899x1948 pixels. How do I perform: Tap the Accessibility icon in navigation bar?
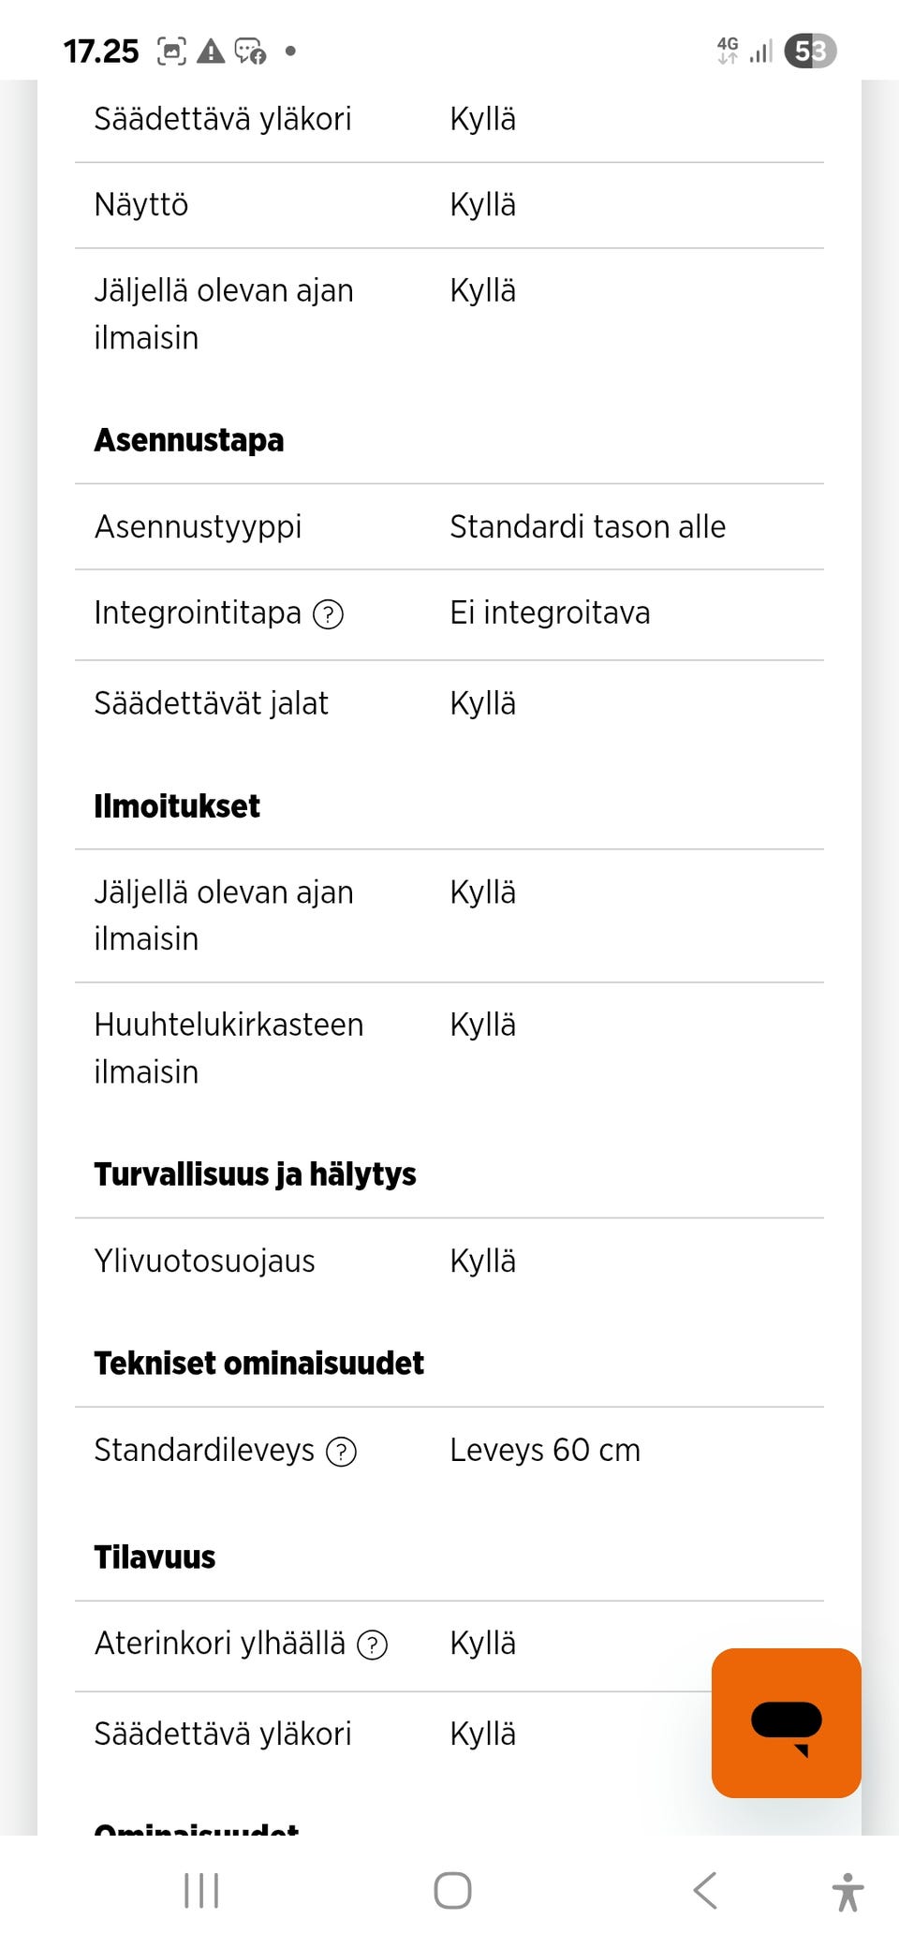[x=848, y=1890]
